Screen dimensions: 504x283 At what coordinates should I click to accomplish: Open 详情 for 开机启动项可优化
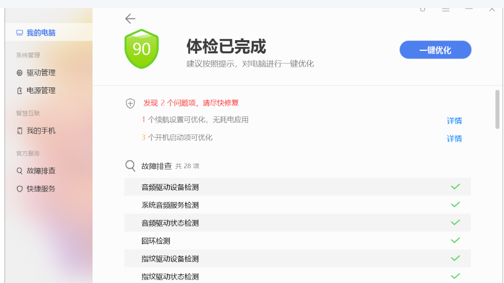pos(454,139)
